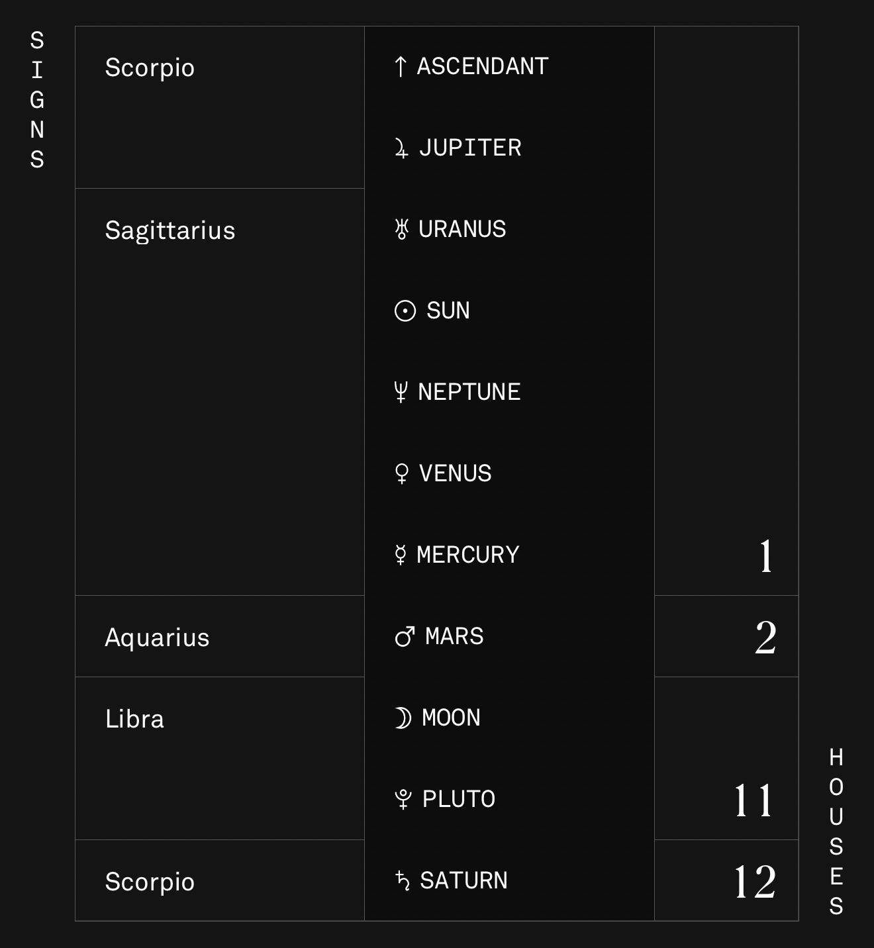Click house number 1
The width and height of the screenshot is (874, 948).
tap(765, 556)
